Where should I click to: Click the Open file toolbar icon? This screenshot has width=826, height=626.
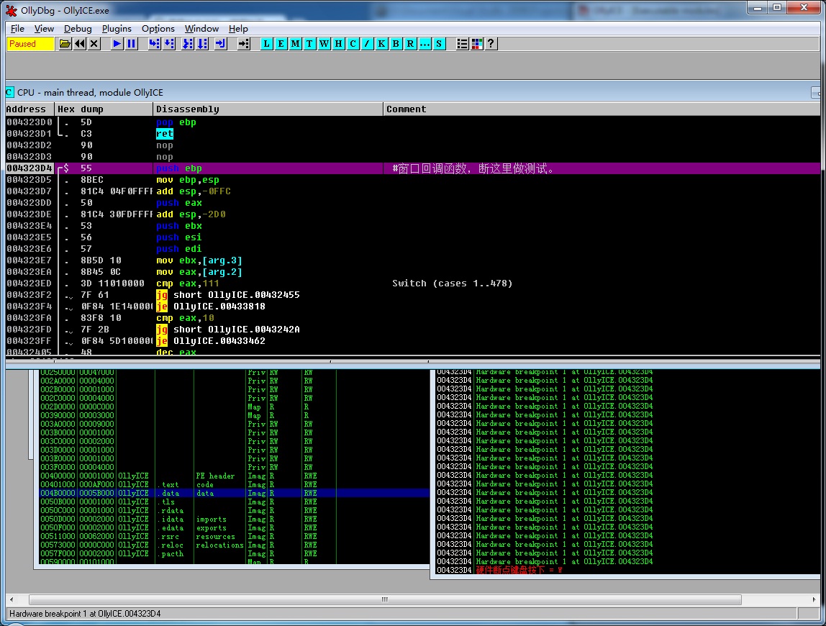(65, 44)
